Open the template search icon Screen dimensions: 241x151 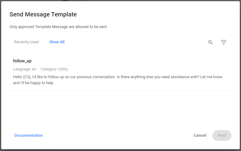[210, 42]
